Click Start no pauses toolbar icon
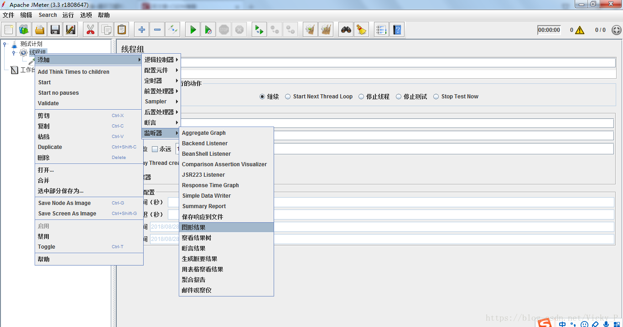 pos(208,30)
